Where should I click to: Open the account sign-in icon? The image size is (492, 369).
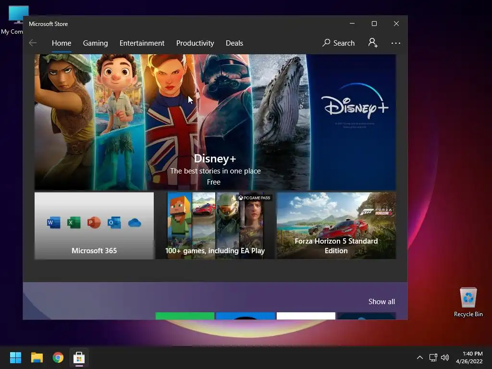click(373, 43)
